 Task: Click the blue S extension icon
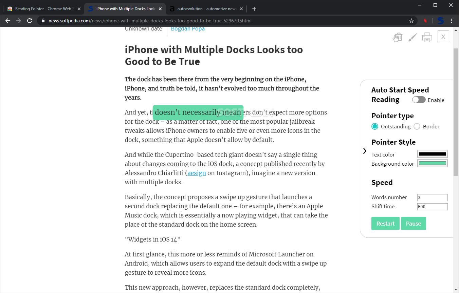[x=440, y=21]
